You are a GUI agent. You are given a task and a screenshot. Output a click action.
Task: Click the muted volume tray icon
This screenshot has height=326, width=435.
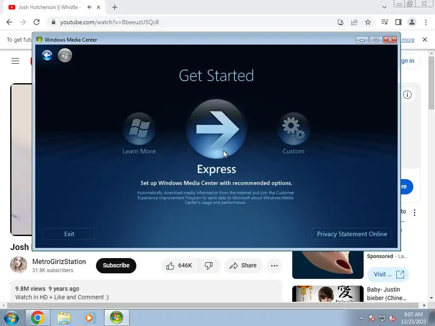392,318
